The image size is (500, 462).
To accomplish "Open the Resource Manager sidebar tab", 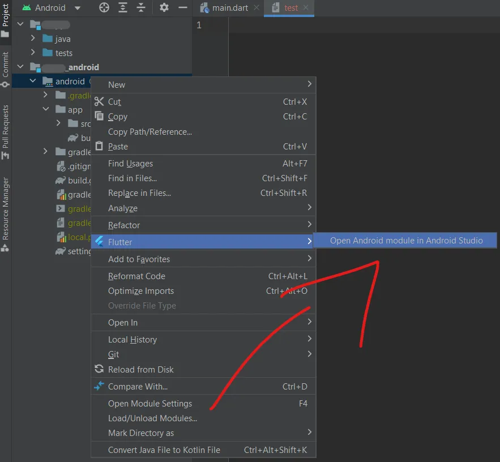I will coord(5,214).
